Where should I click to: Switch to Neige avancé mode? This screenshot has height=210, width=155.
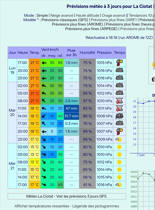tap(62, 15)
